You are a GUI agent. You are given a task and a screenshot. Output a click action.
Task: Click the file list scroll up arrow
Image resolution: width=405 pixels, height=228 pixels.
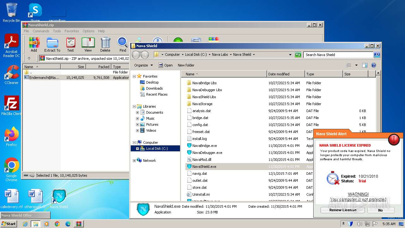tap(378, 73)
